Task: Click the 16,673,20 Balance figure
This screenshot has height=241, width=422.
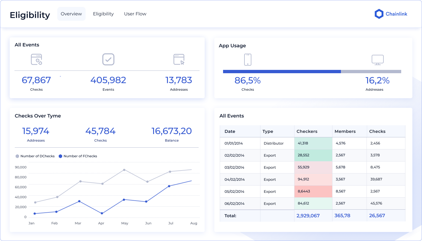Action: 172,131
